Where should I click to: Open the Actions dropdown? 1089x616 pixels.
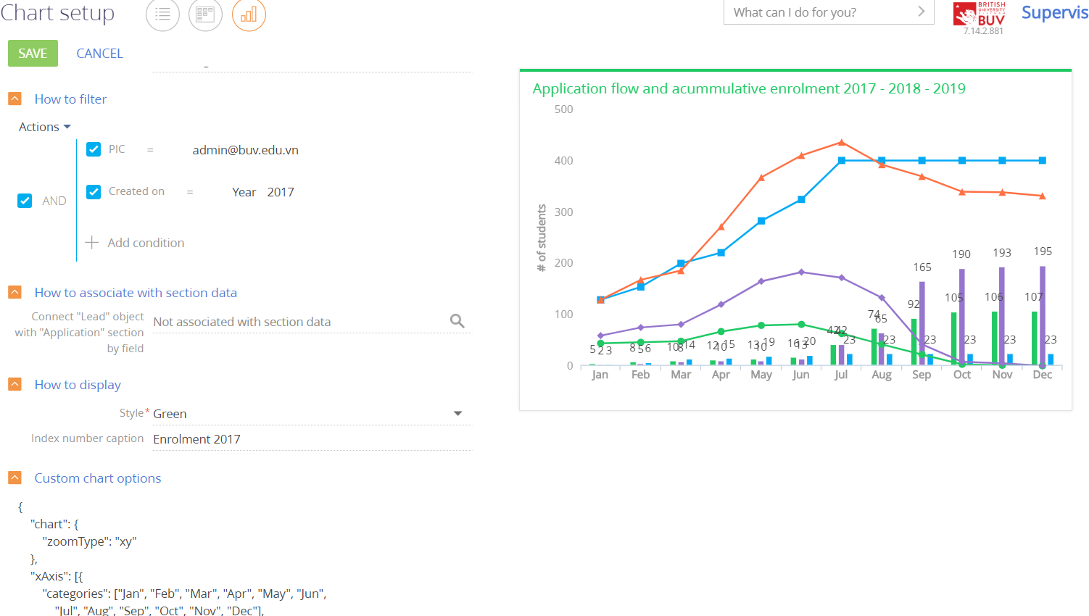pos(44,126)
